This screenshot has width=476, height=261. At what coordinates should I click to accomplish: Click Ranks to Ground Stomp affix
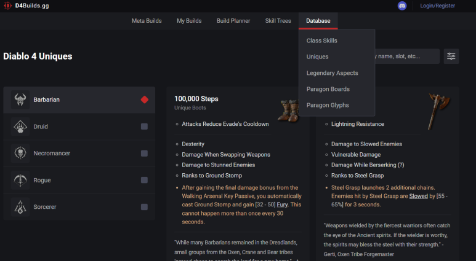coord(212,175)
